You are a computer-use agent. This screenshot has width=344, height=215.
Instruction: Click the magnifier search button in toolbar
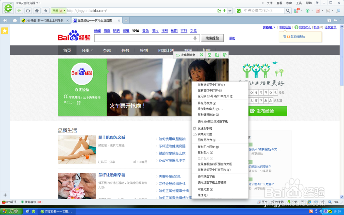coord(288,11)
